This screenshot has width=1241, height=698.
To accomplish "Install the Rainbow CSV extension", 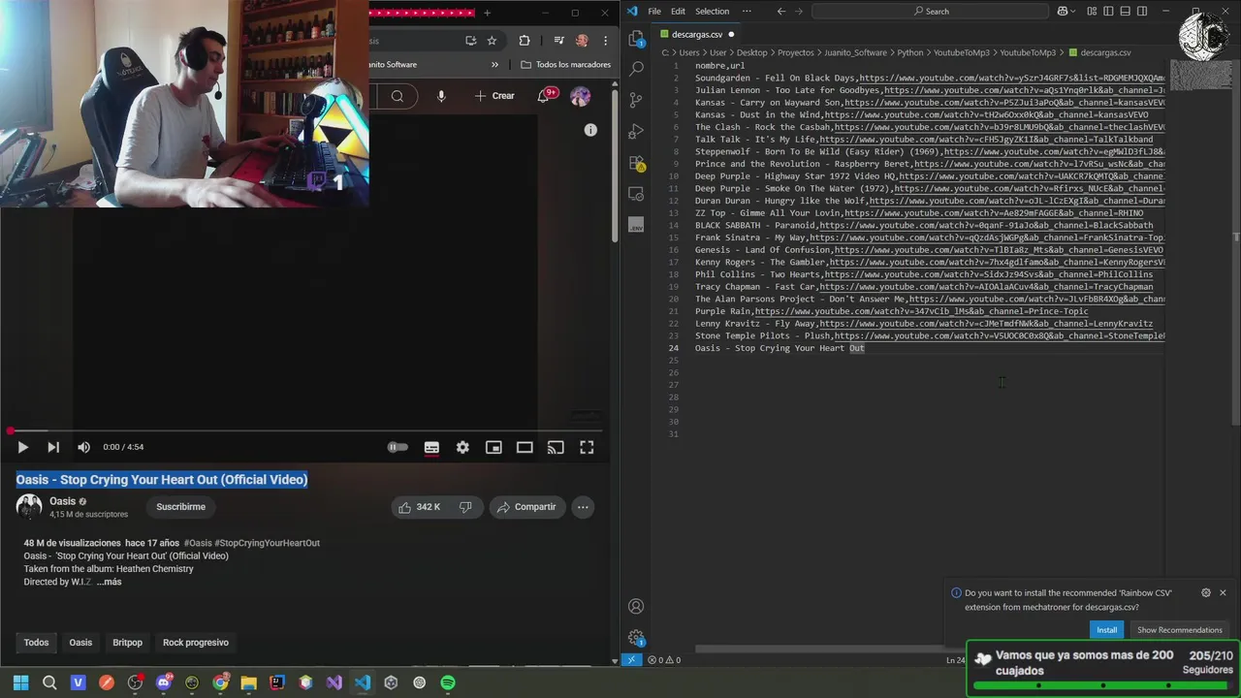I will (x=1106, y=630).
